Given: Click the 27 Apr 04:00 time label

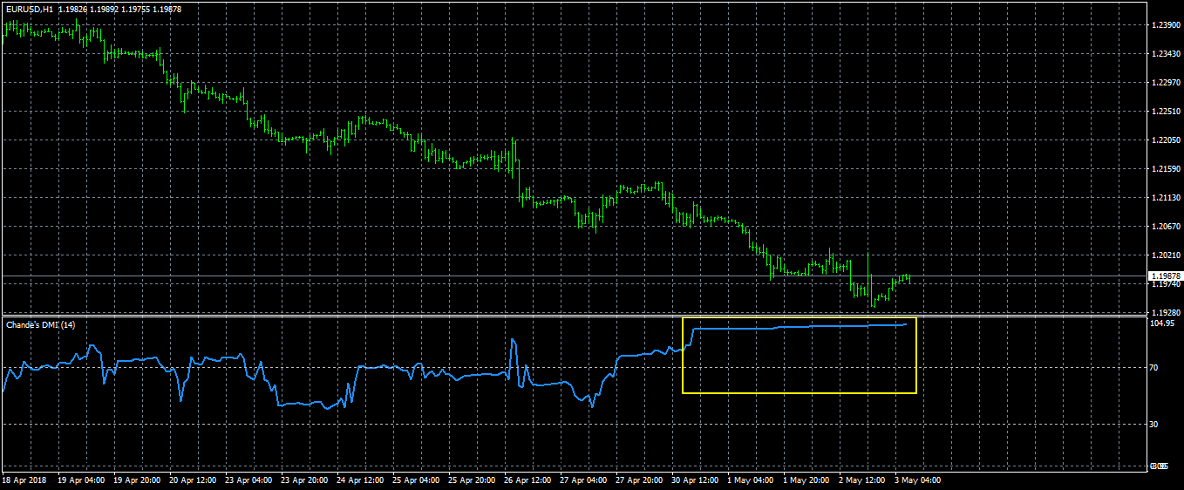Looking at the screenshot, I should tap(584, 480).
